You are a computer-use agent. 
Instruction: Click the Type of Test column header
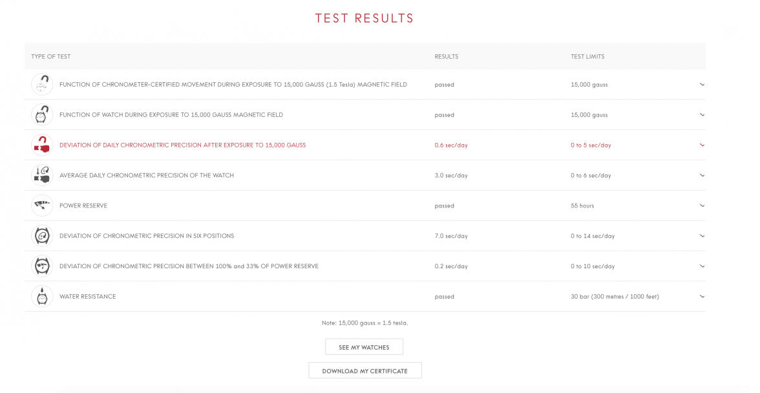tap(51, 57)
